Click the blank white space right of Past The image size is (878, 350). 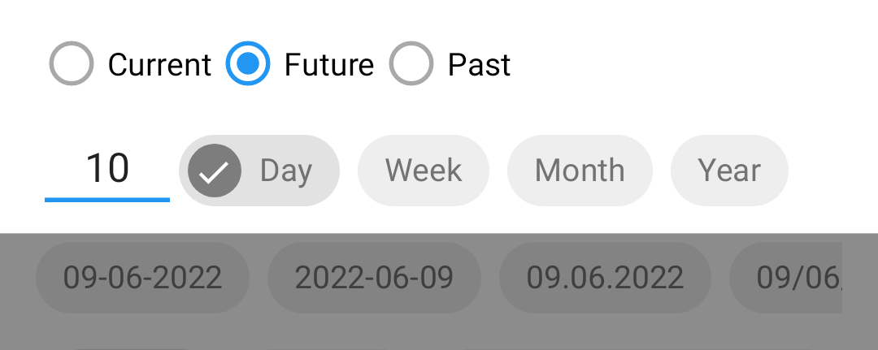(694, 63)
